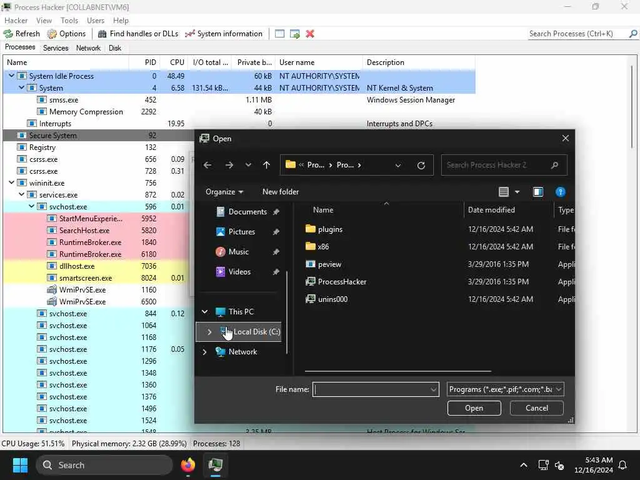
Task: Refresh the folder in Open dialog
Action: [421, 165]
